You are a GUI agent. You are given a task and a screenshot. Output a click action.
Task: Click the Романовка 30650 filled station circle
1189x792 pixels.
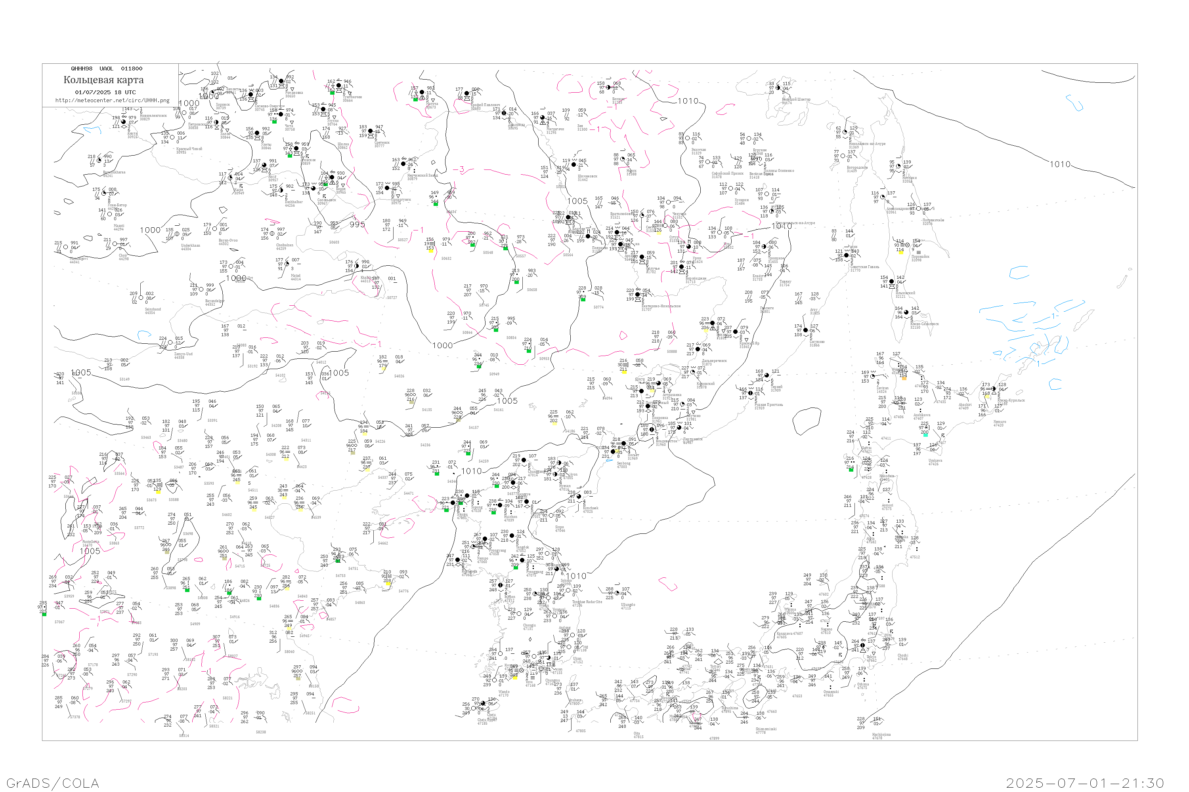[x=281, y=81]
